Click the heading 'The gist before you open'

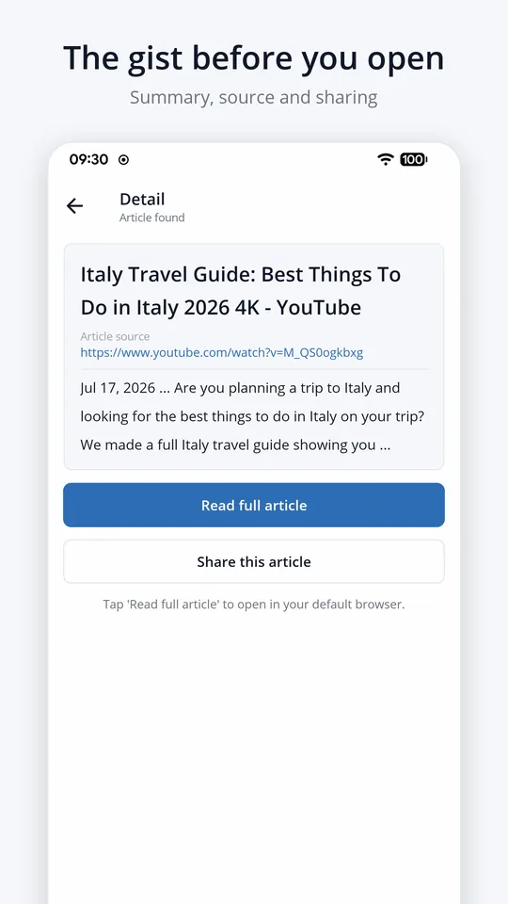(x=254, y=58)
